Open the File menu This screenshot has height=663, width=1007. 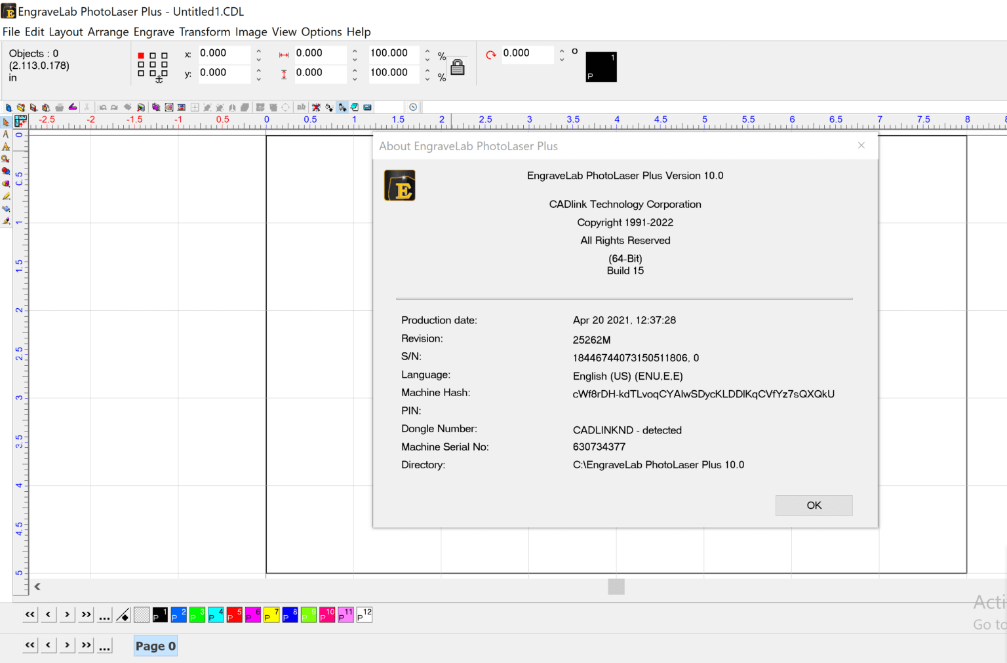coord(11,31)
